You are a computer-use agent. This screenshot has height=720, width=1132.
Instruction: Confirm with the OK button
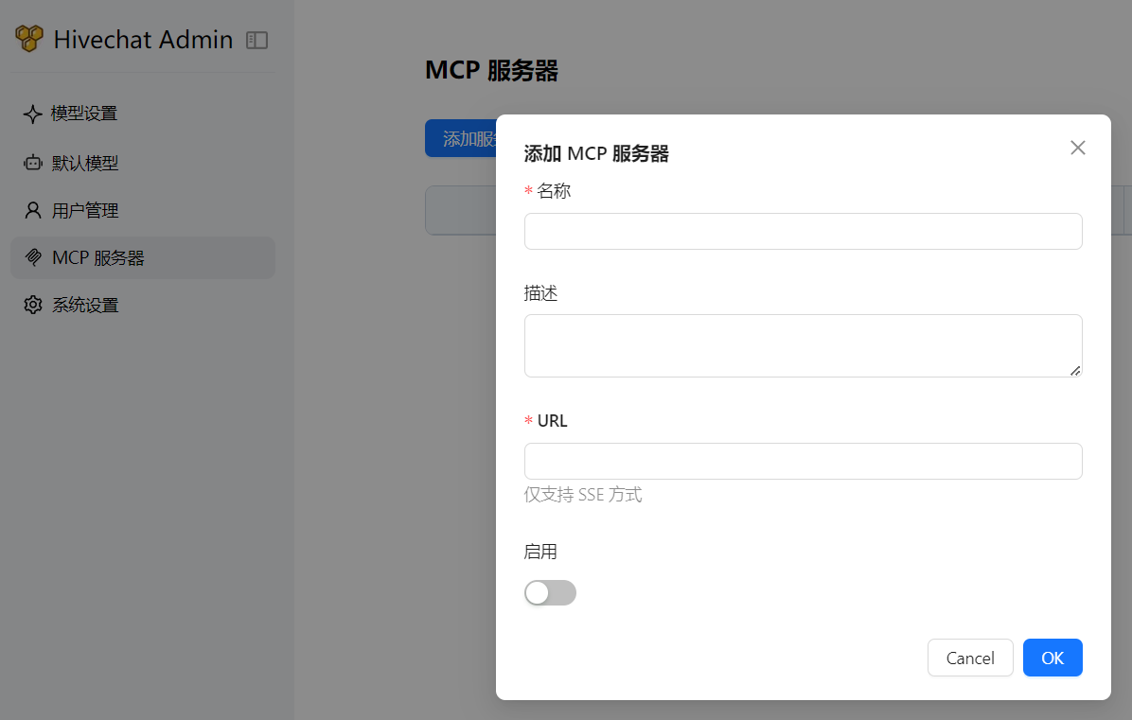tap(1052, 658)
